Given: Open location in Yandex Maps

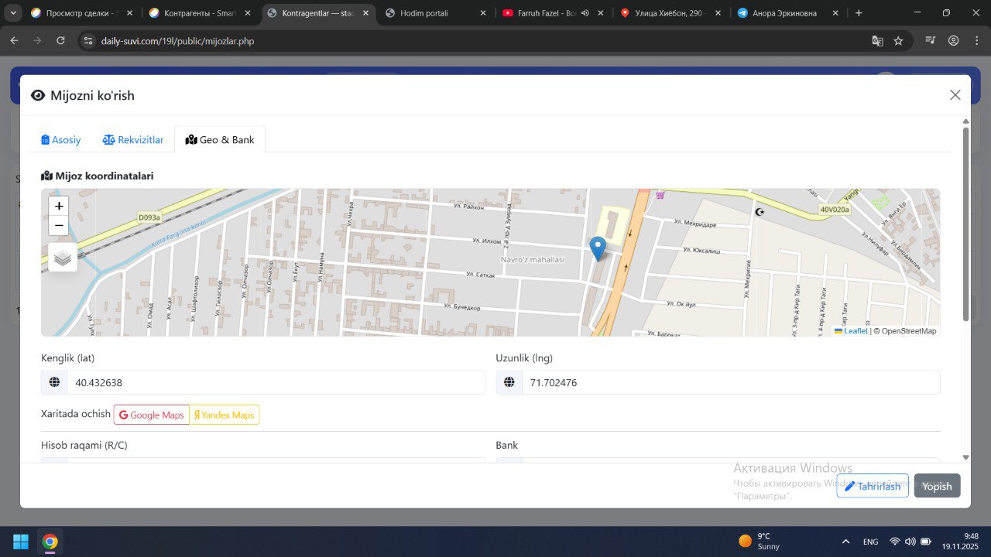Looking at the screenshot, I should pyautogui.click(x=224, y=415).
